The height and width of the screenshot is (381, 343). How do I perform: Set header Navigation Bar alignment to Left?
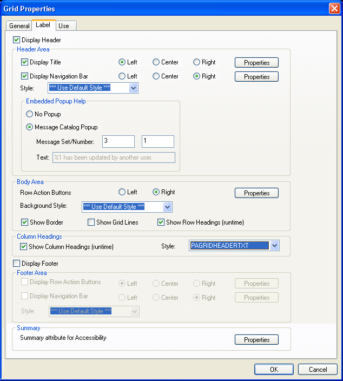122,76
